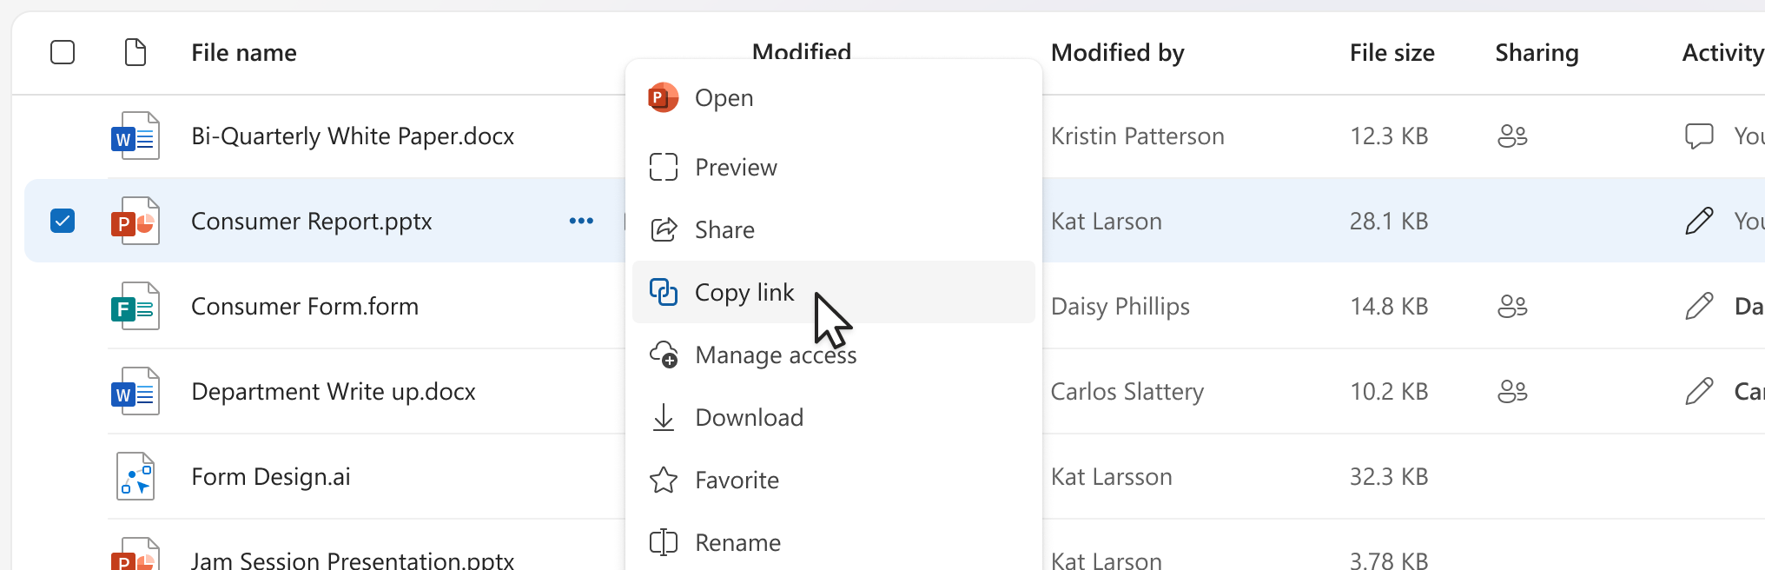
Task: Click the Word icon for Department Write up.docx
Action: 136,391
